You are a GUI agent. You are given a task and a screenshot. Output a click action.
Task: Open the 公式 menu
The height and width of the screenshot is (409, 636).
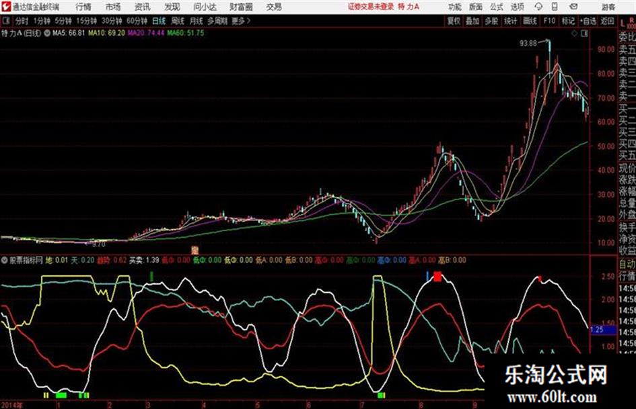497,7
